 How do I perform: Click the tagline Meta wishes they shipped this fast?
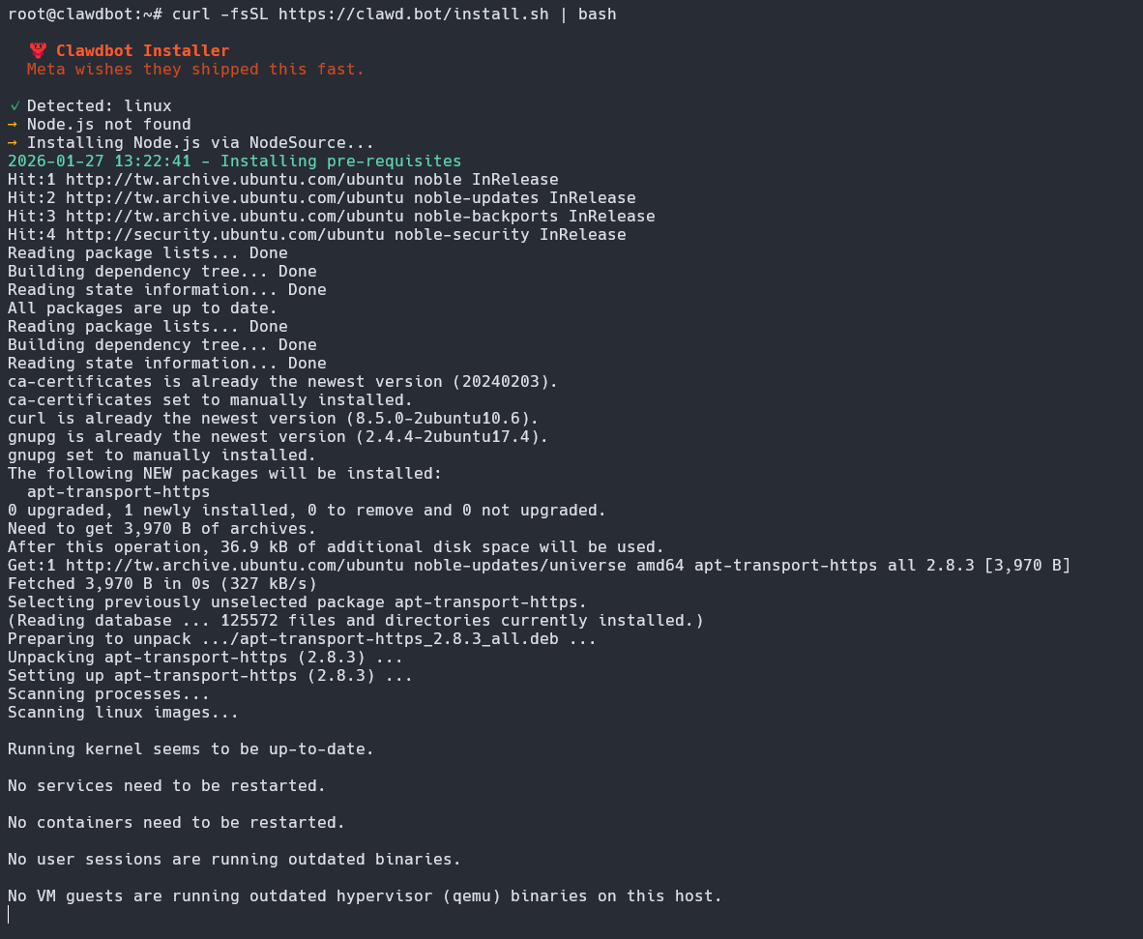coord(195,70)
